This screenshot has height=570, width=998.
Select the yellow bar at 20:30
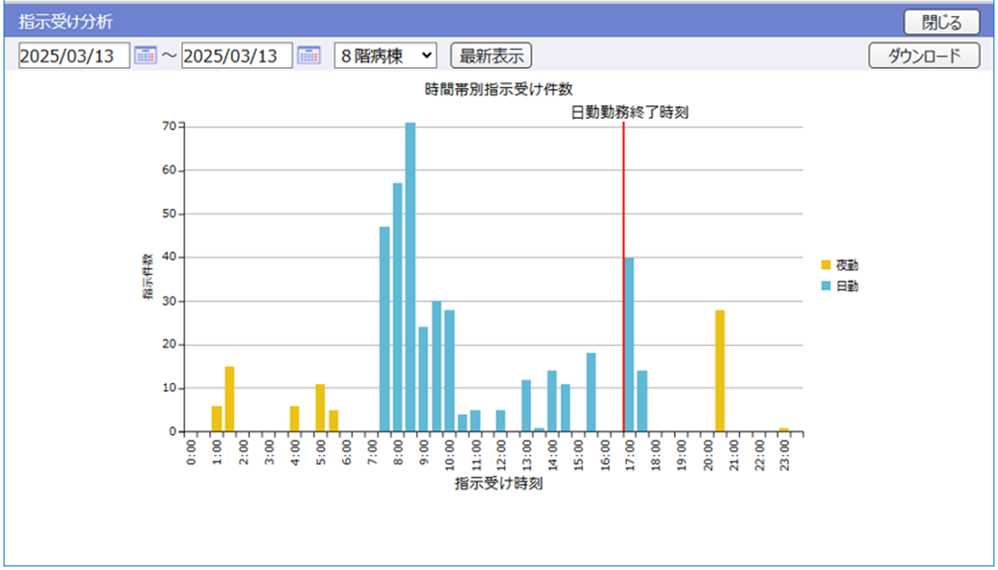coord(719,371)
